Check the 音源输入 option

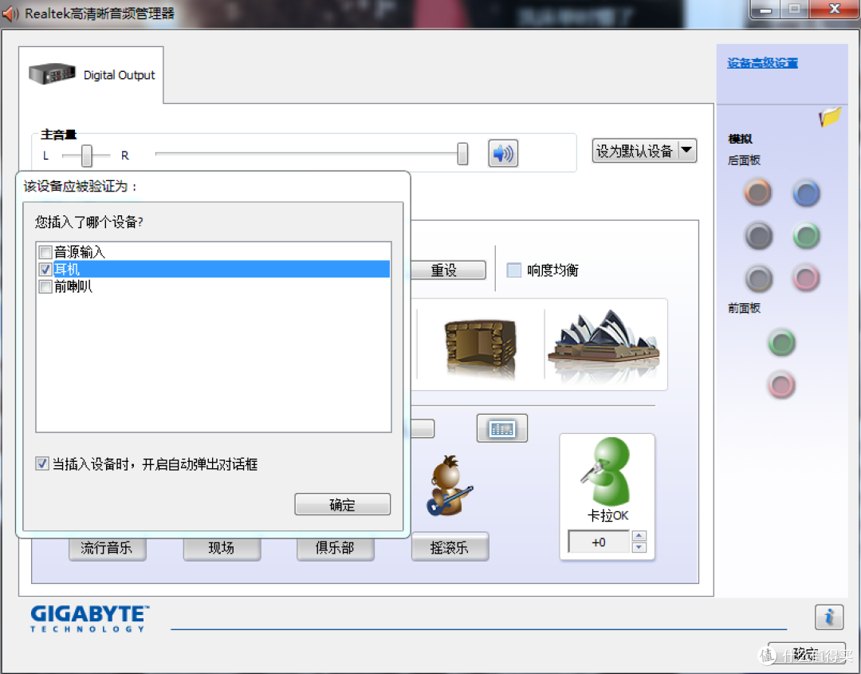click(45, 253)
